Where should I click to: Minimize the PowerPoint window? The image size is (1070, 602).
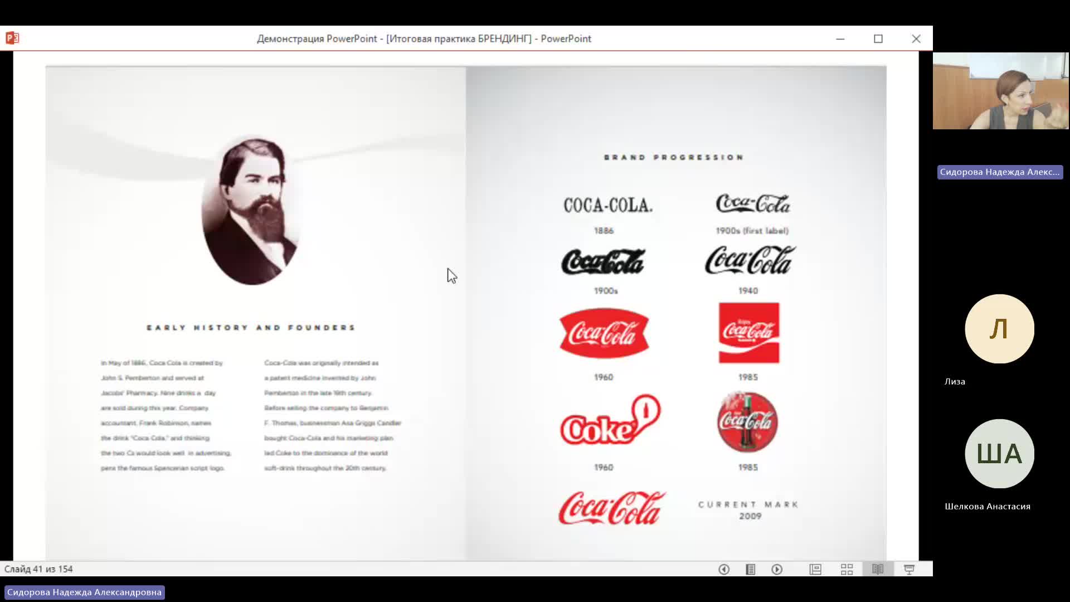coord(840,38)
